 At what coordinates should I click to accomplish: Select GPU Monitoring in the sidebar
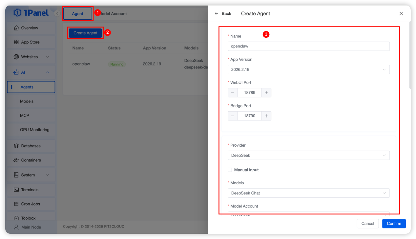tap(34, 130)
